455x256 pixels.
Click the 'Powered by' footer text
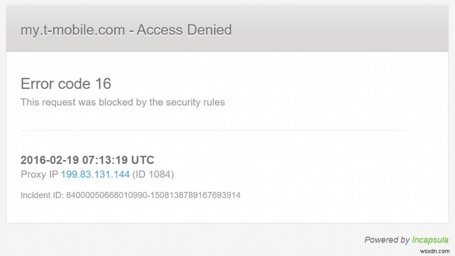tap(387, 240)
